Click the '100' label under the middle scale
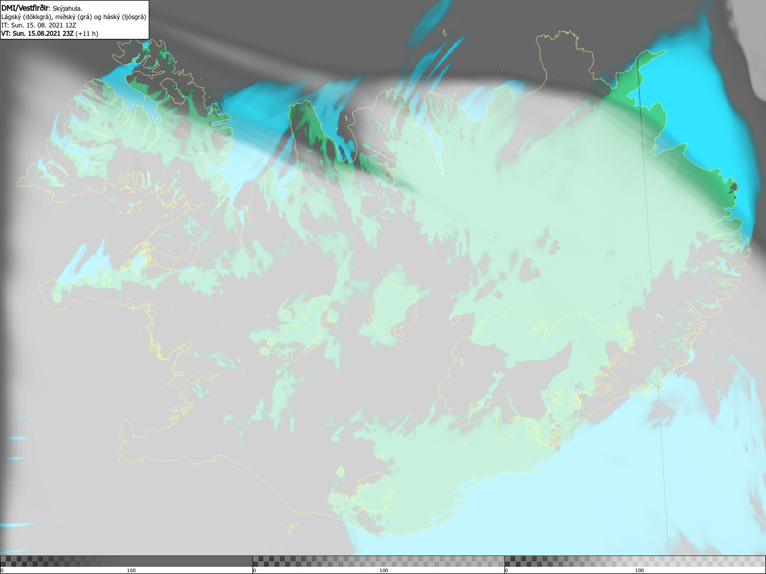 tap(384, 570)
